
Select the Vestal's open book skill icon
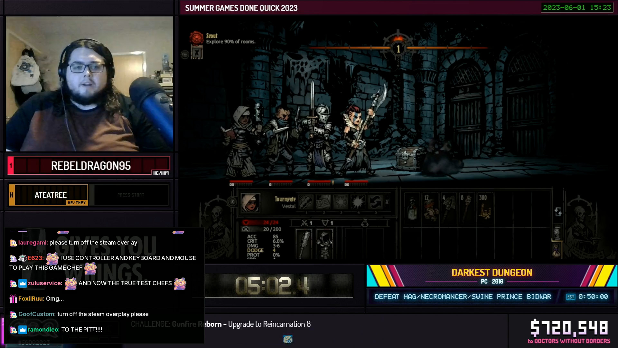coord(323,202)
